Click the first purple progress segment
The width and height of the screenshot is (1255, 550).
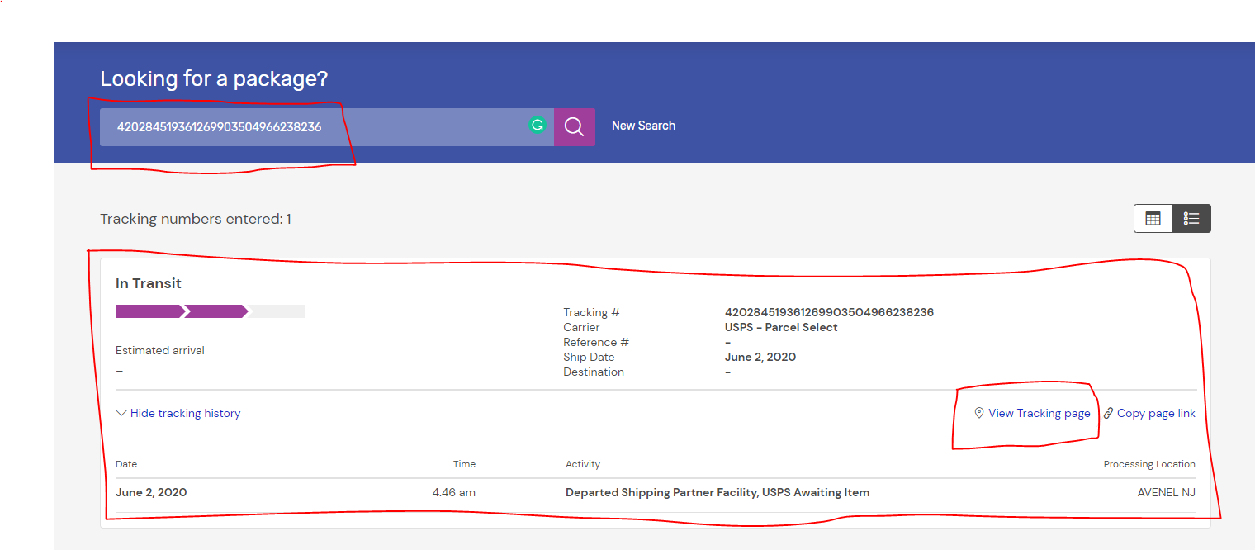click(x=149, y=311)
